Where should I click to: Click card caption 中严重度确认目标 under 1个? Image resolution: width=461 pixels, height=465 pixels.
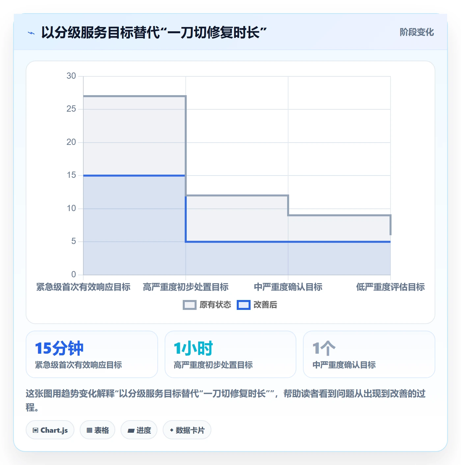(x=344, y=365)
